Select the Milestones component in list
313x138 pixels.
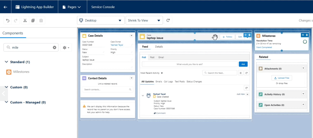[x=18, y=72]
